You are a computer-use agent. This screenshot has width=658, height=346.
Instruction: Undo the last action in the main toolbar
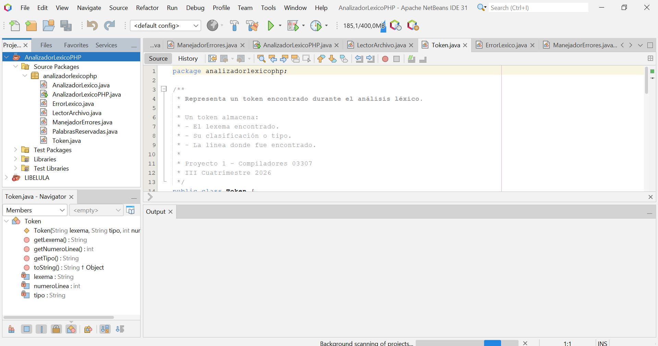92,26
